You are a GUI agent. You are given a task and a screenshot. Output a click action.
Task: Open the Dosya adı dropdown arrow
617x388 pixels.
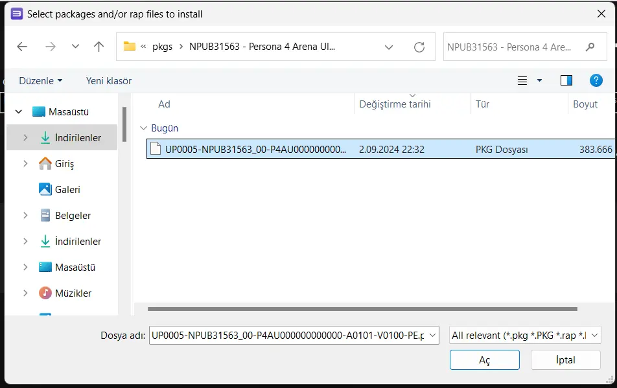tap(432, 336)
